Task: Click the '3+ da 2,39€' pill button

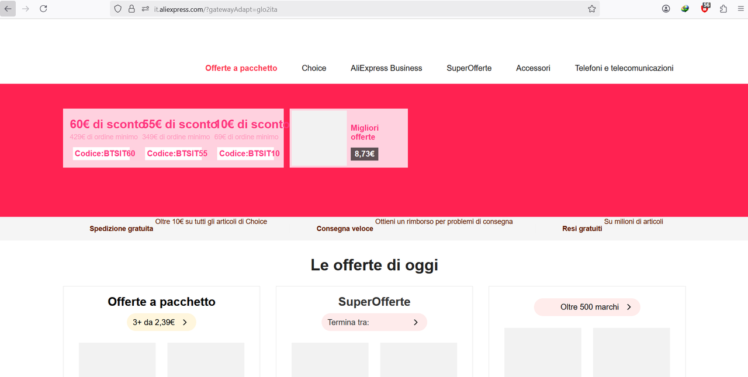Action: (x=161, y=322)
